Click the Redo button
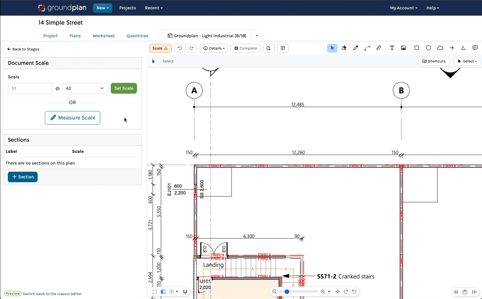Screen dimensions: 482x299 [x=191, y=48]
